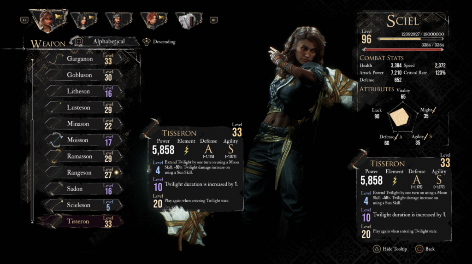
Task: Click the square sort button icon
Action: [x=79, y=41]
